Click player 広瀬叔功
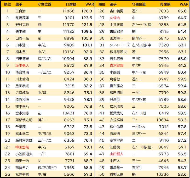The height and width of the screenshot is (178, 190). click(22, 93)
